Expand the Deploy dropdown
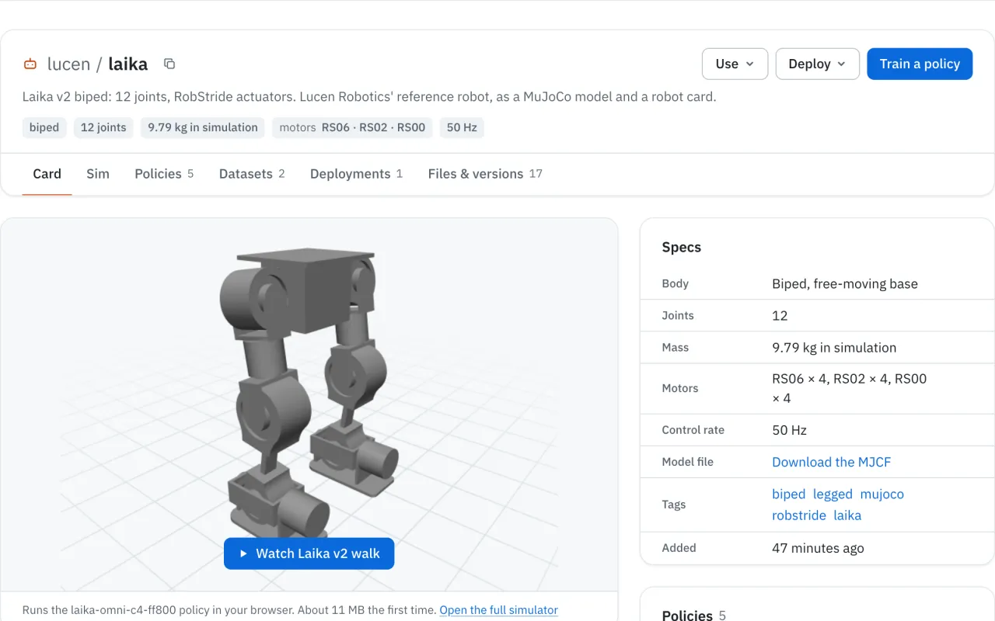This screenshot has height=621, width=995. [x=817, y=64]
